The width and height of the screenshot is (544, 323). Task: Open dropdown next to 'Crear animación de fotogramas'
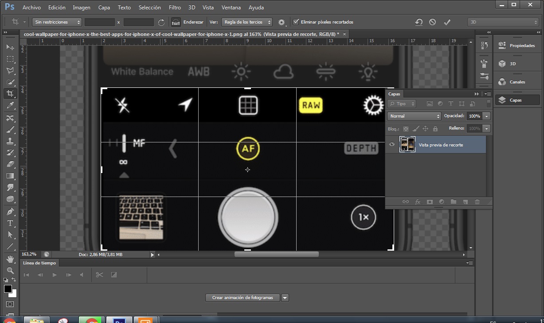[285, 298]
